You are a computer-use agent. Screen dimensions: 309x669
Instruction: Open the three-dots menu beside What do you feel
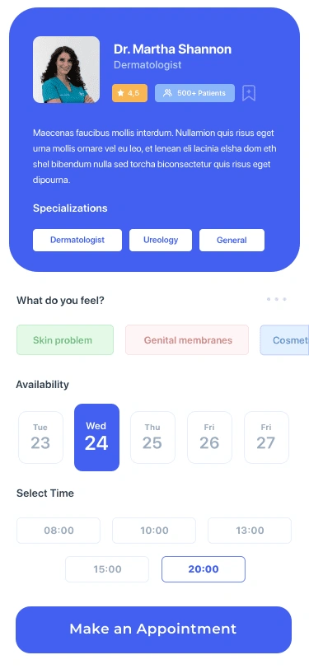[277, 299]
